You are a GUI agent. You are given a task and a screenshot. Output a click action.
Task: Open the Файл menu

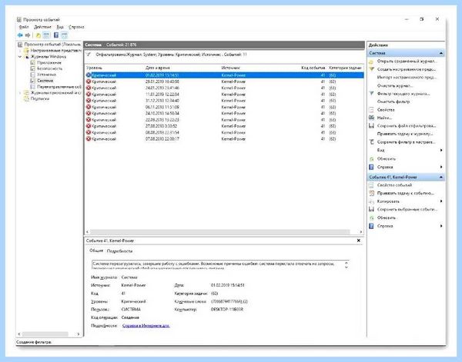(24, 27)
